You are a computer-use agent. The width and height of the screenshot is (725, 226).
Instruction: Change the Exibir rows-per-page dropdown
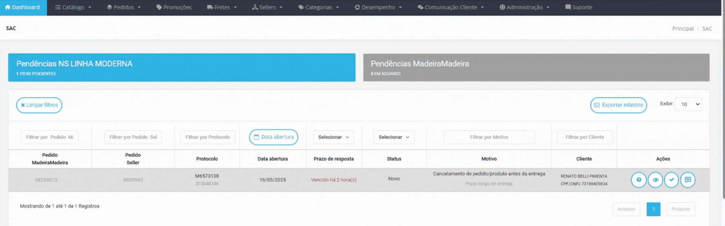click(688, 104)
